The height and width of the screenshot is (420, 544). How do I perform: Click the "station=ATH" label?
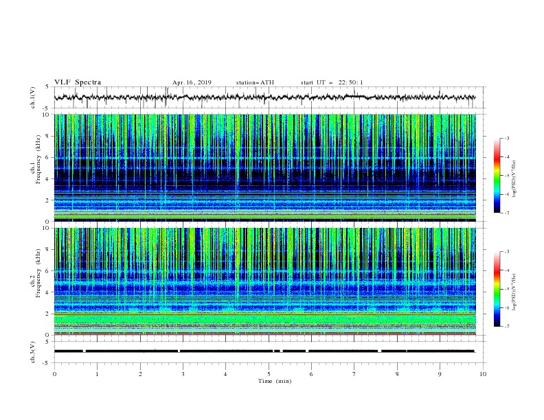pos(255,82)
